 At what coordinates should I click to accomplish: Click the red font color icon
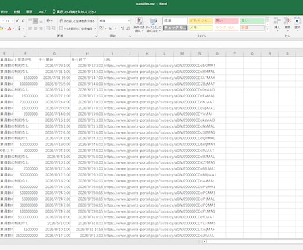click(9, 28)
